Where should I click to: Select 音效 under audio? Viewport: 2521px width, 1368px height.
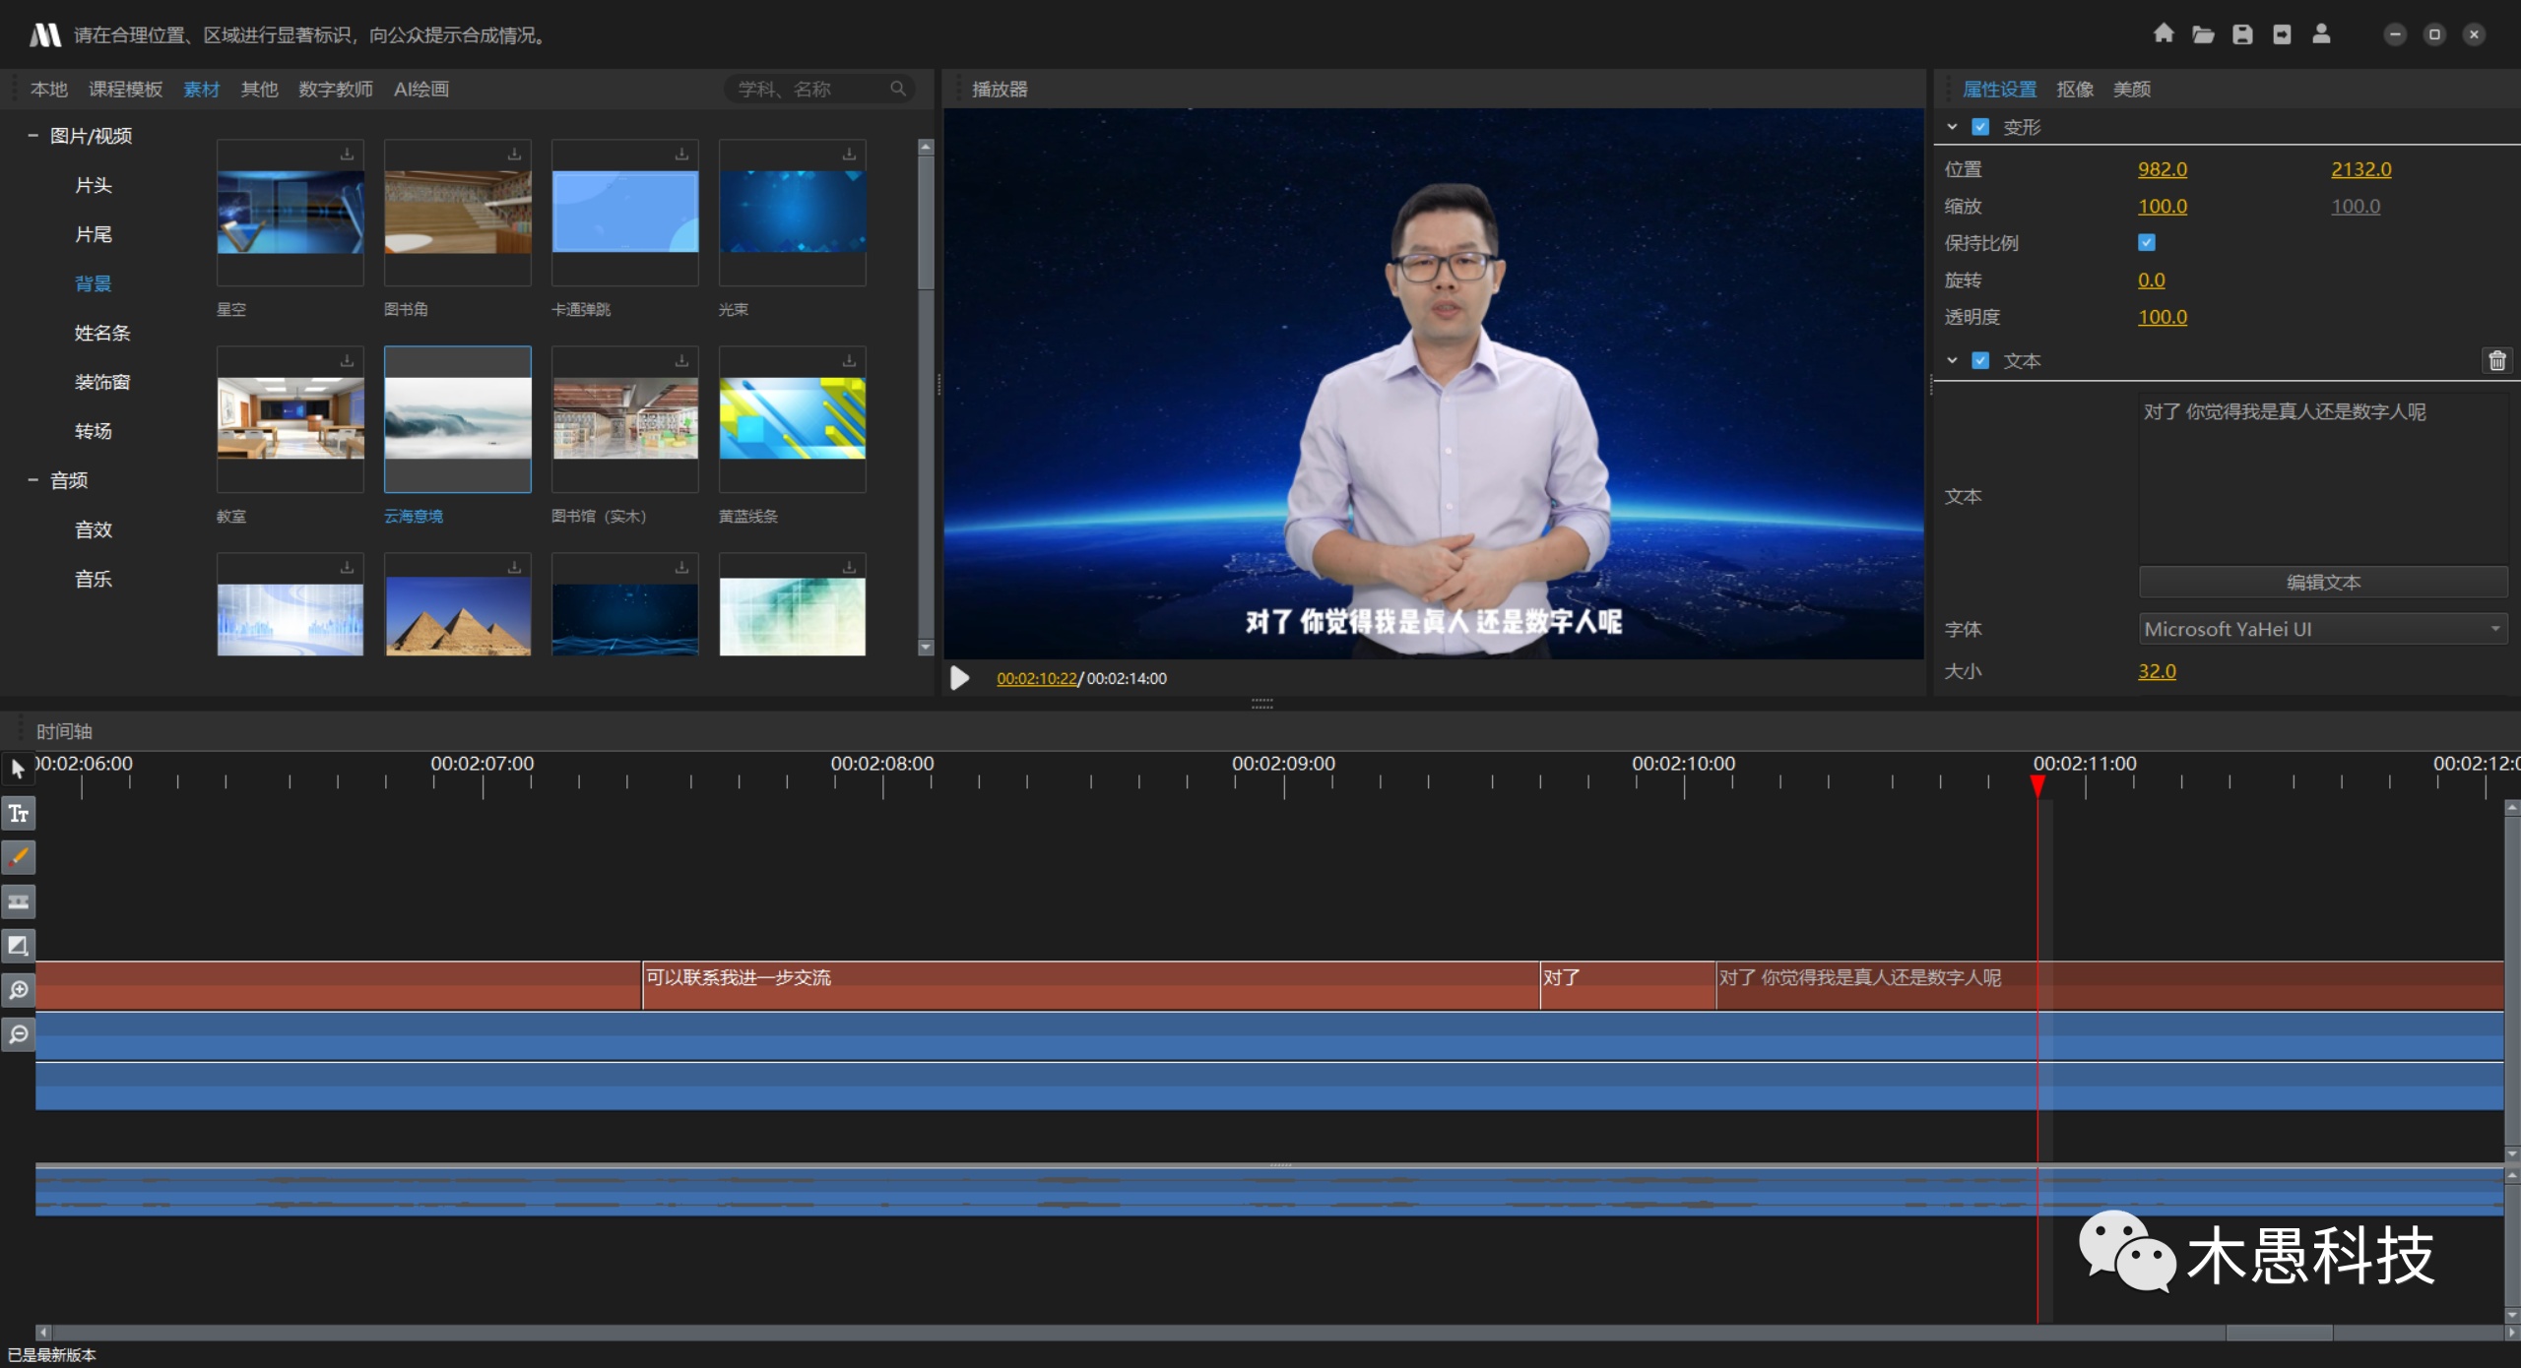94,529
